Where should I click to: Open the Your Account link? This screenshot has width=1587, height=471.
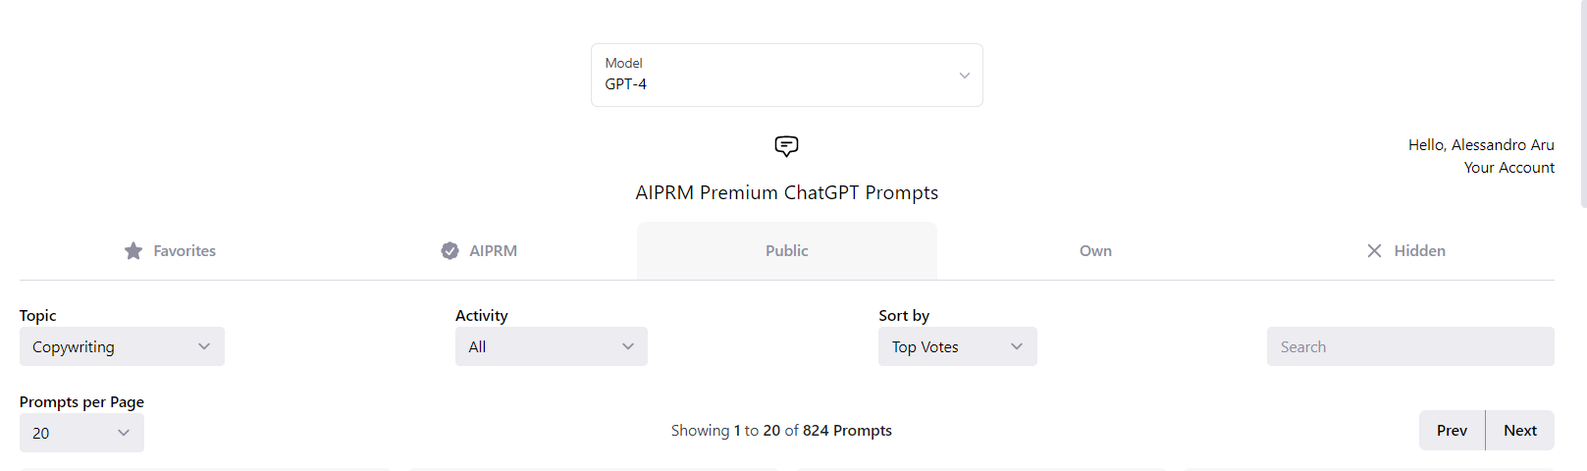click(1508, 168)
